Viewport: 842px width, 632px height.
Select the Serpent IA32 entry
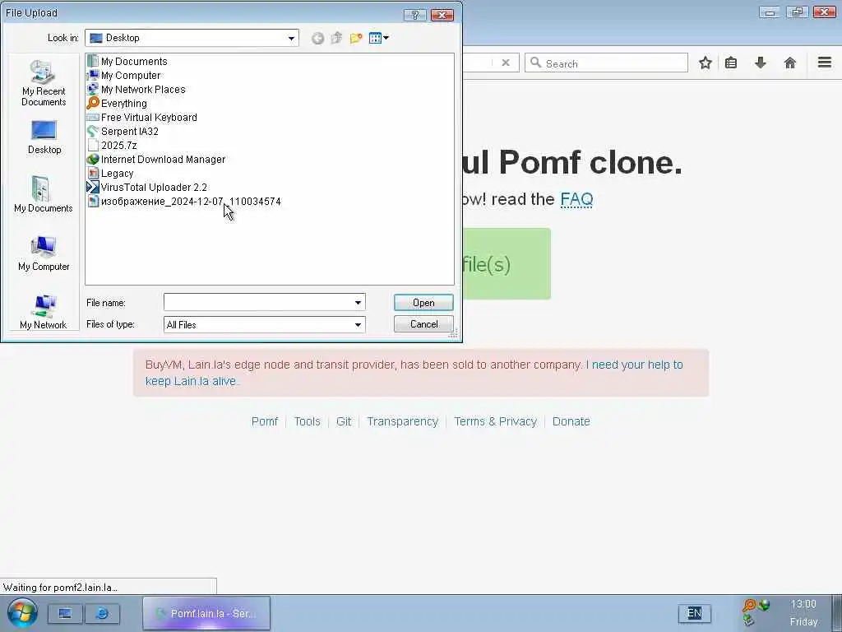[123, 131]
